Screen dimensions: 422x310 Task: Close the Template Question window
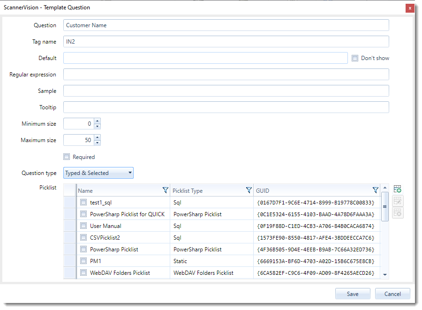(410, 8)
